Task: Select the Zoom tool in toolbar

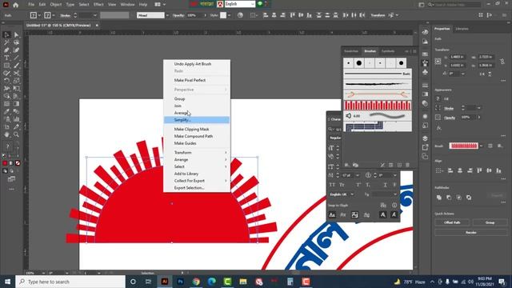Action: pyautogui.click(x=16, y=134)
